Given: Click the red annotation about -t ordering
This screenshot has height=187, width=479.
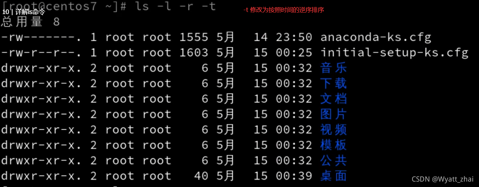Looking at the screenshot, I should 284,10.
